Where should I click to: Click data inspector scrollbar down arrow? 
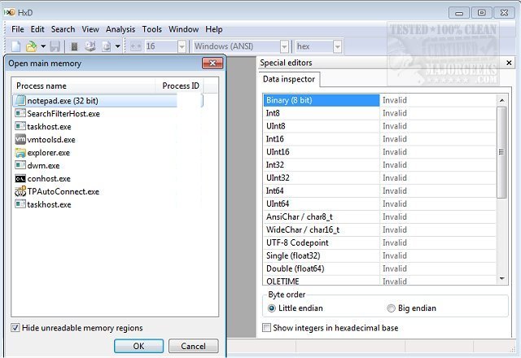(501, 278)
